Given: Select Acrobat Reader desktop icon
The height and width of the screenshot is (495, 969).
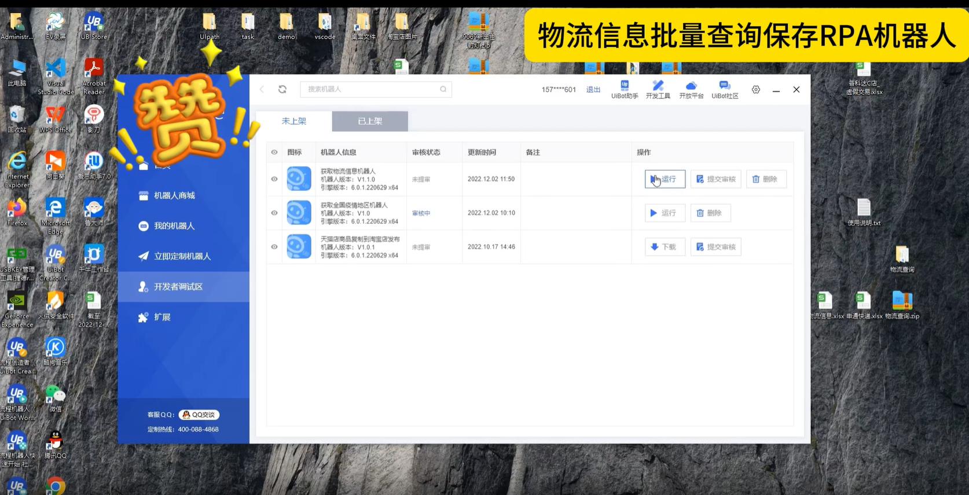Looking at the screenshot, I should [94, 77].
